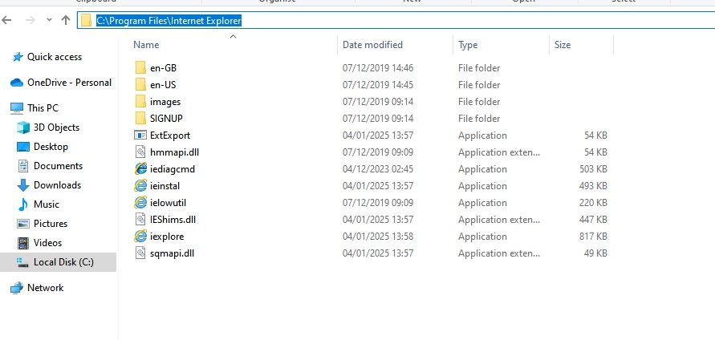Sort by Size column header
Viewport: 715px width, 340px height.
pos(563,45)
